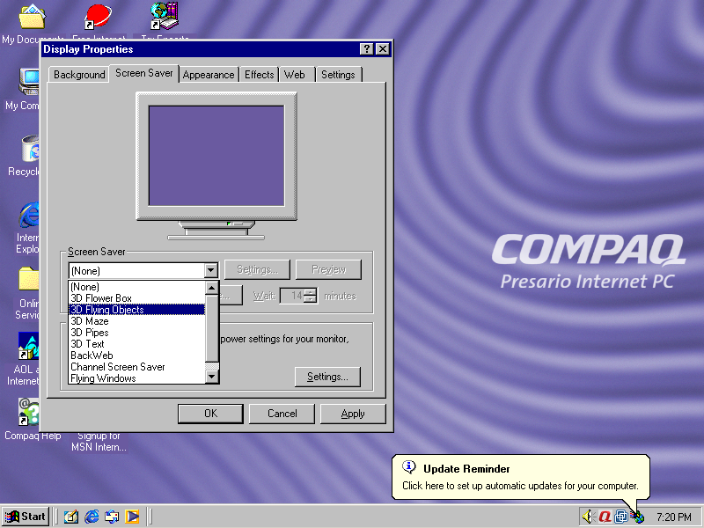Open Outlook Express from the quick launch bar
The height and width of the screenshot is (528, 704).
pos(112,517)
